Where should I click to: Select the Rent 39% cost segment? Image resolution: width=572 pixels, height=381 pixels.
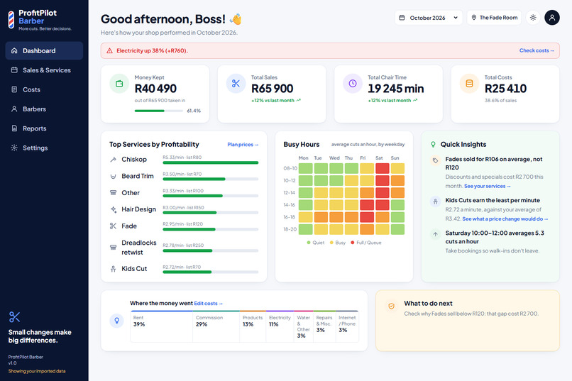(x=162, y=326)
